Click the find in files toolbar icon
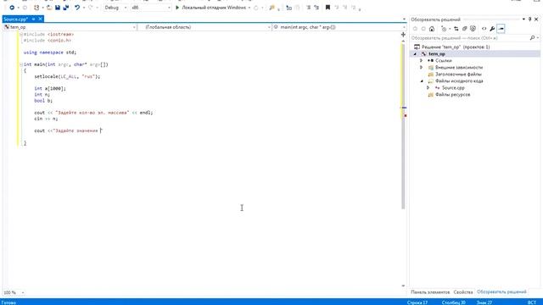The height and width of the screenshot is (305, 543). (x=271, y=8)
